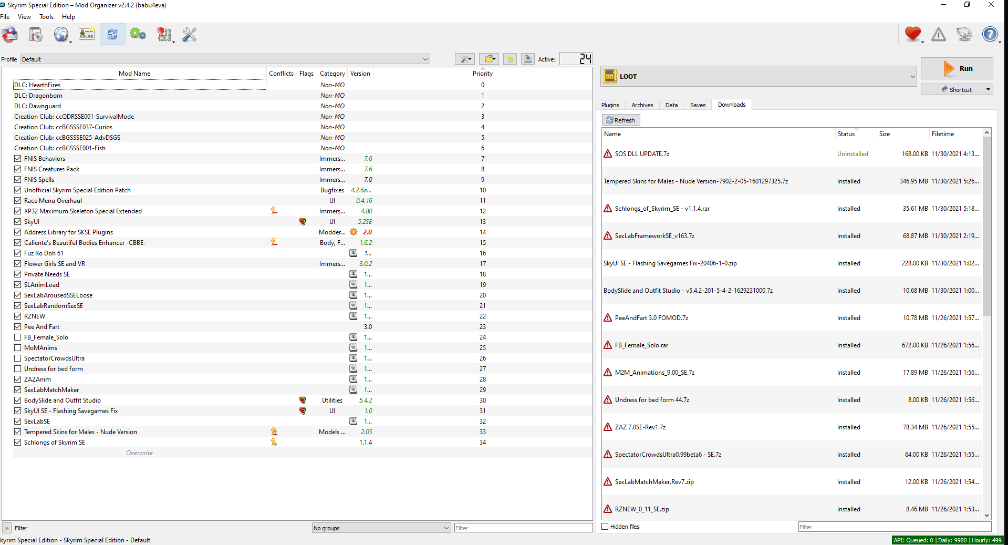
Task: Sort by Mod Name column header
Action: tap(134, 73)
